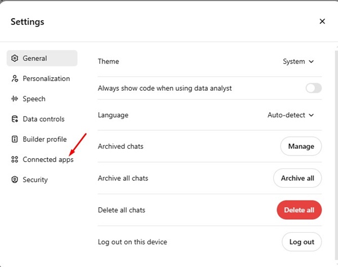Switch to the Personalization tab
This screenshot has width=338, height=267.
click(x=46, y=79)
